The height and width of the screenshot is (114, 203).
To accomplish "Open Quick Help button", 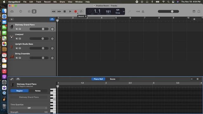I will tap(21, 11).
